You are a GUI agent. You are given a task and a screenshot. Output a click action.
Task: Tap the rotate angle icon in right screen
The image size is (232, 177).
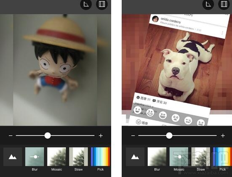pyautogui.click(x=208, y=4)
